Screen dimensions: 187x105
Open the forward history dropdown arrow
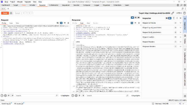coord(32,13)
